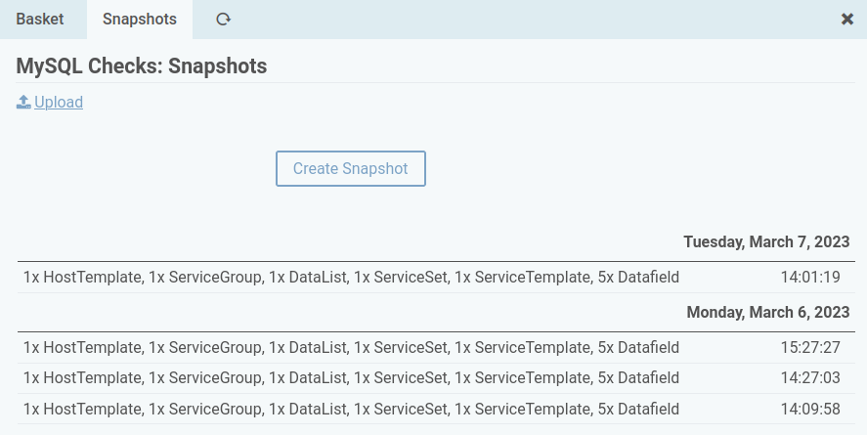The width and height of the screenshot is (867, 435).
Task: Open snapshot description in the 14:27:03 row
Action: (351, 378)
